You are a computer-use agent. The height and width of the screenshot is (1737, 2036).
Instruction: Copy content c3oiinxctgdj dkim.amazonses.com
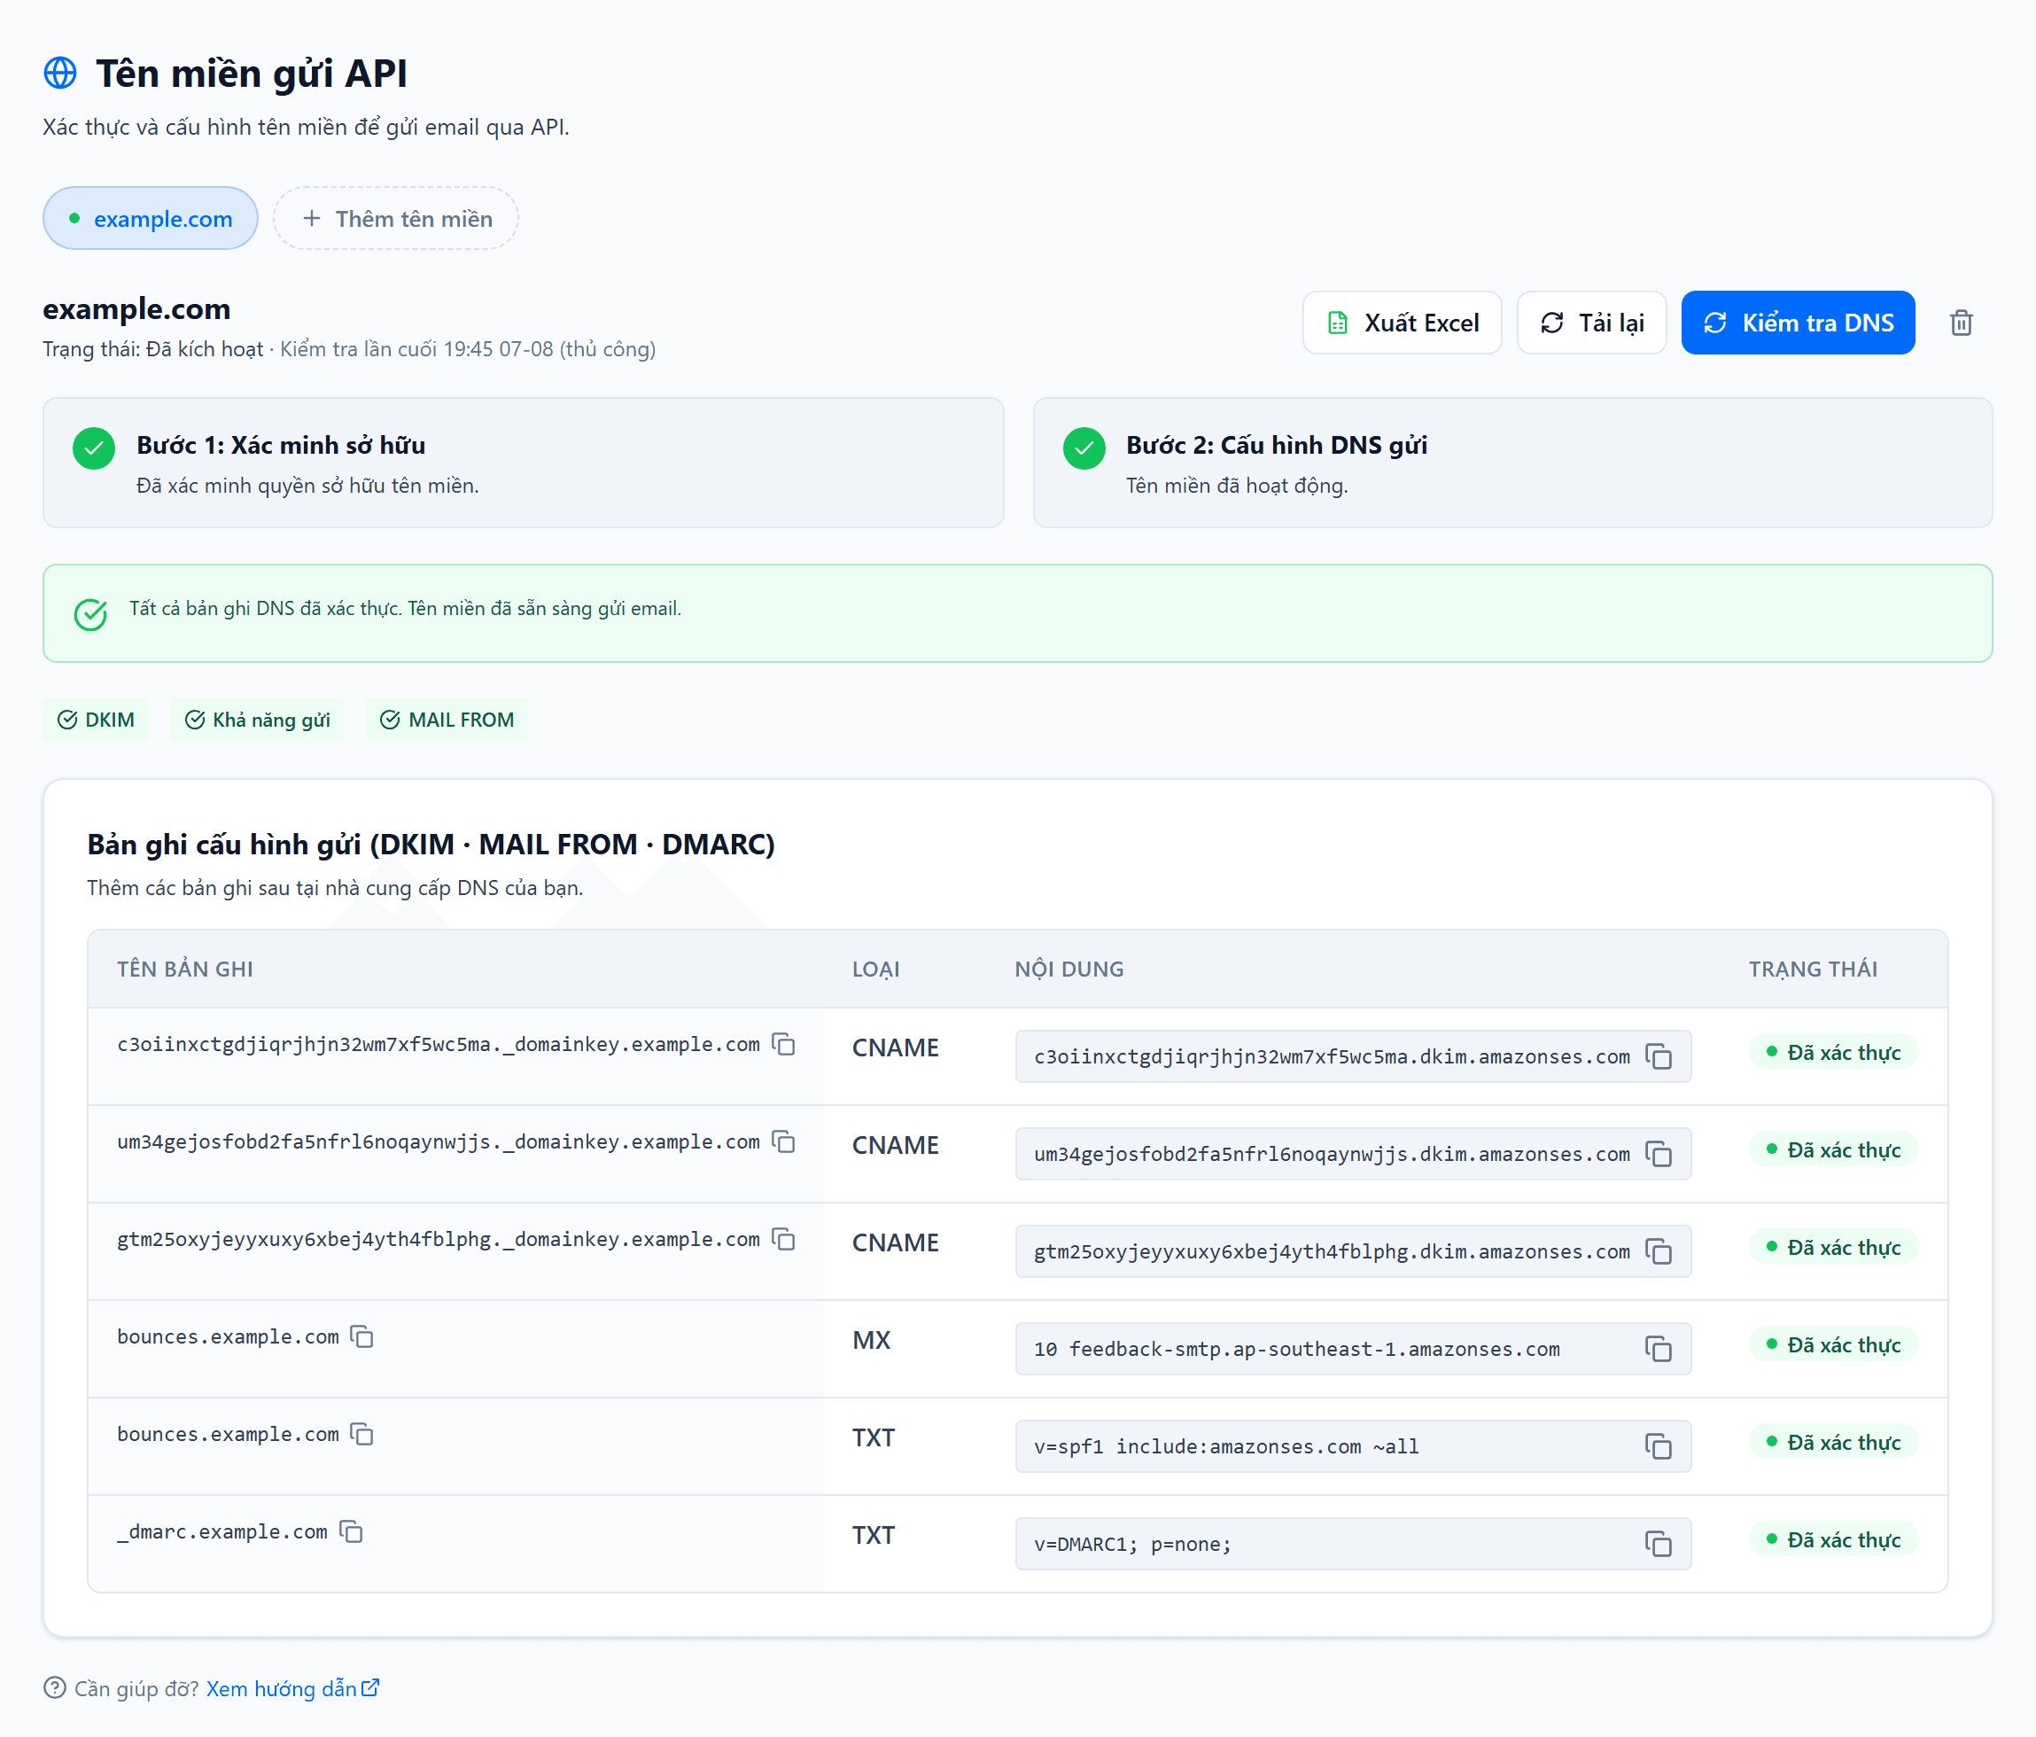pyautogui.click(x=1659, y=1056)
